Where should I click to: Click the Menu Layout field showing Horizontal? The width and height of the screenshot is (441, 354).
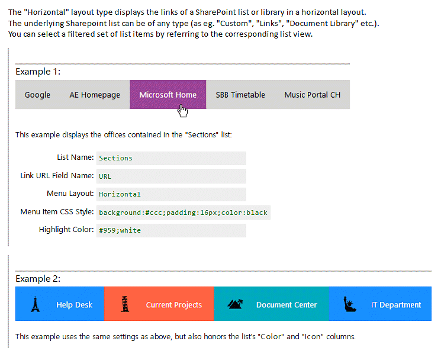tap(170, 194)
